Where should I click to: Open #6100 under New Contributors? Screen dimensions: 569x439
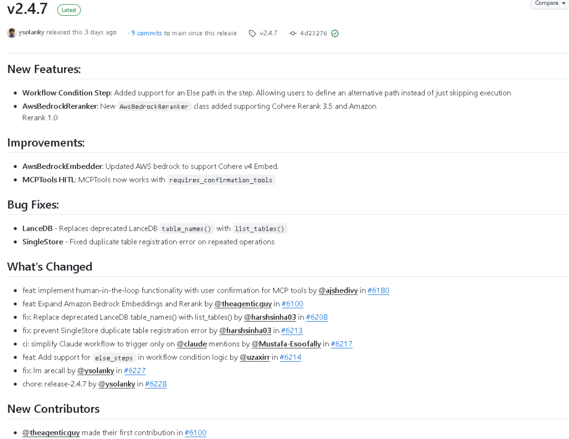[195, 433]
